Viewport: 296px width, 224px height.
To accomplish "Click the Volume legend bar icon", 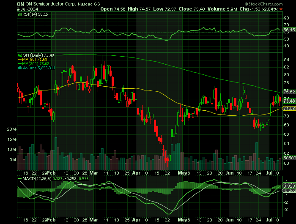I will (20, 68).
